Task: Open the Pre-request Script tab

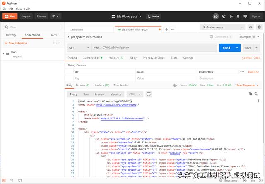Action: pos(154,58)
